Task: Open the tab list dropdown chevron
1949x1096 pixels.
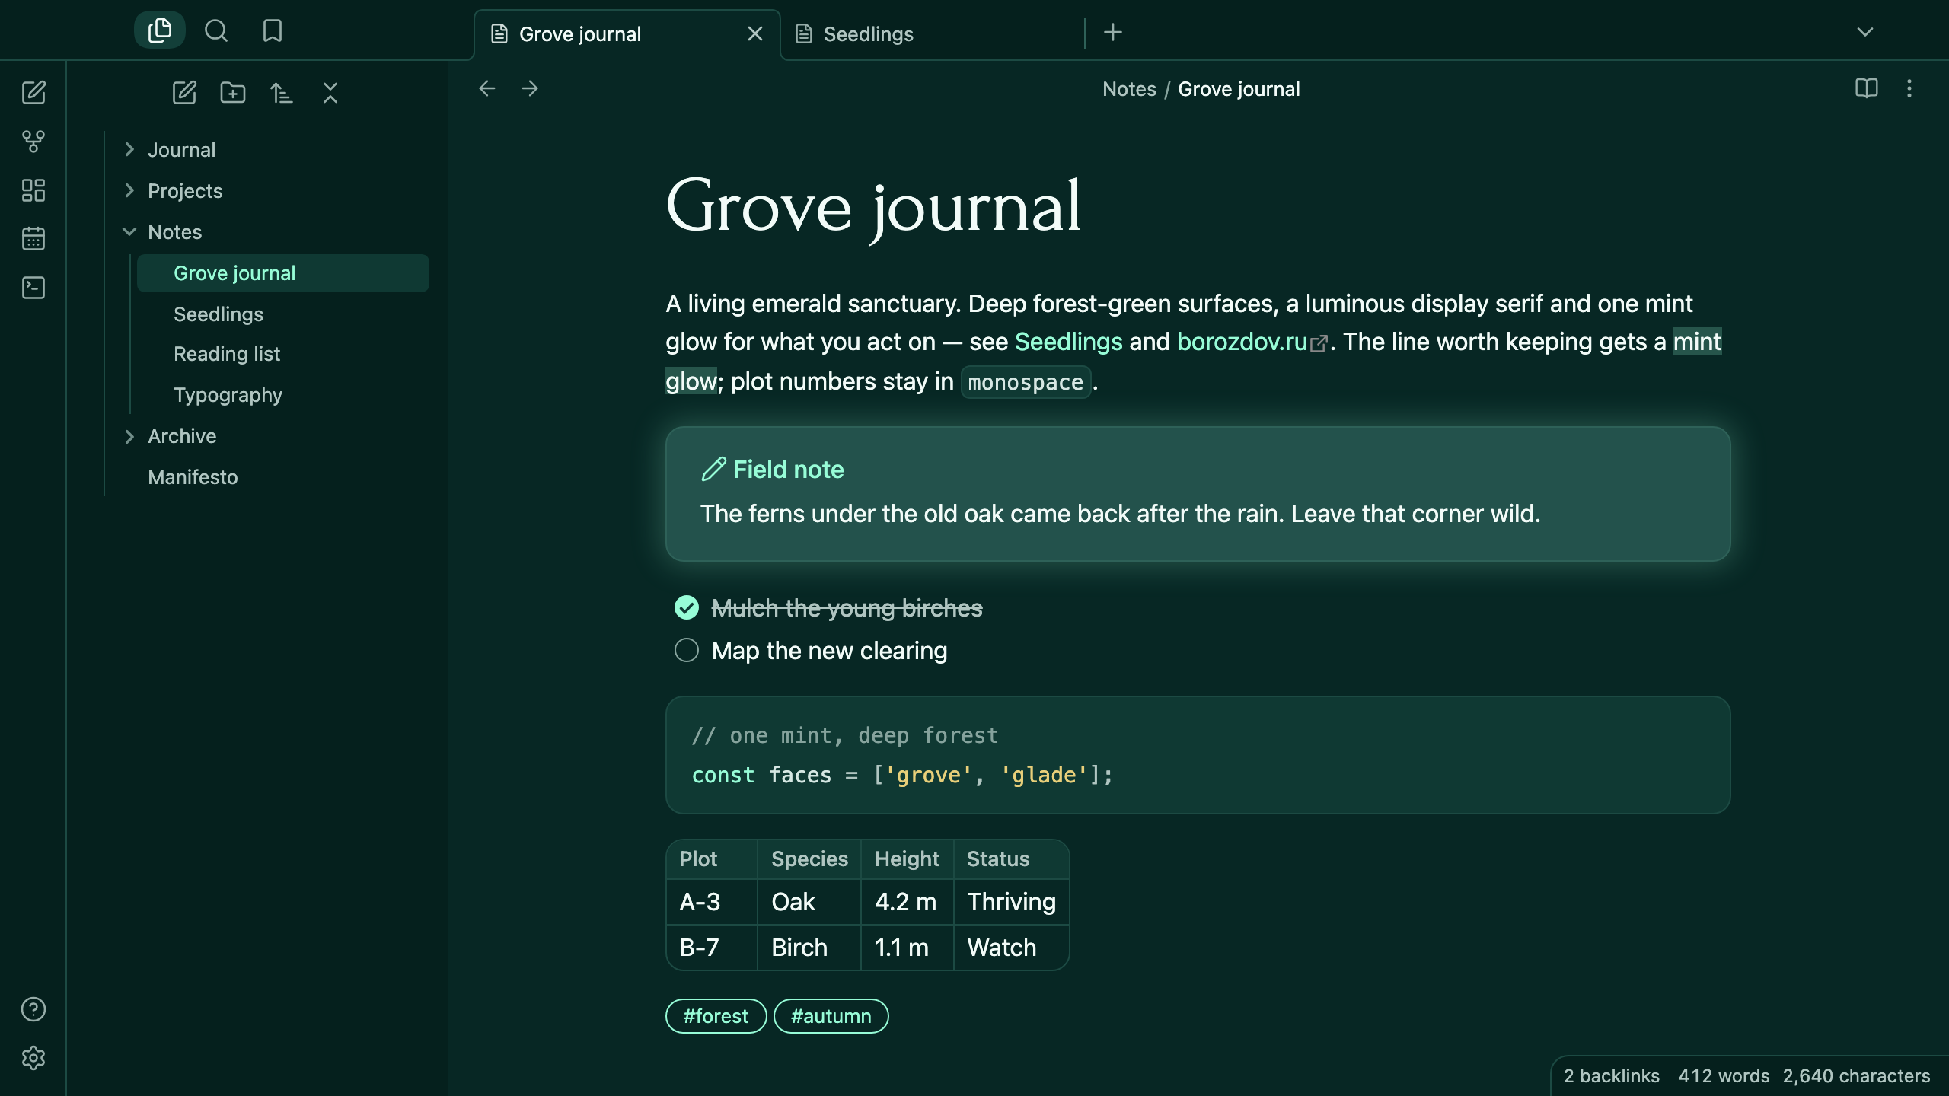Action: click(1865, 32)
